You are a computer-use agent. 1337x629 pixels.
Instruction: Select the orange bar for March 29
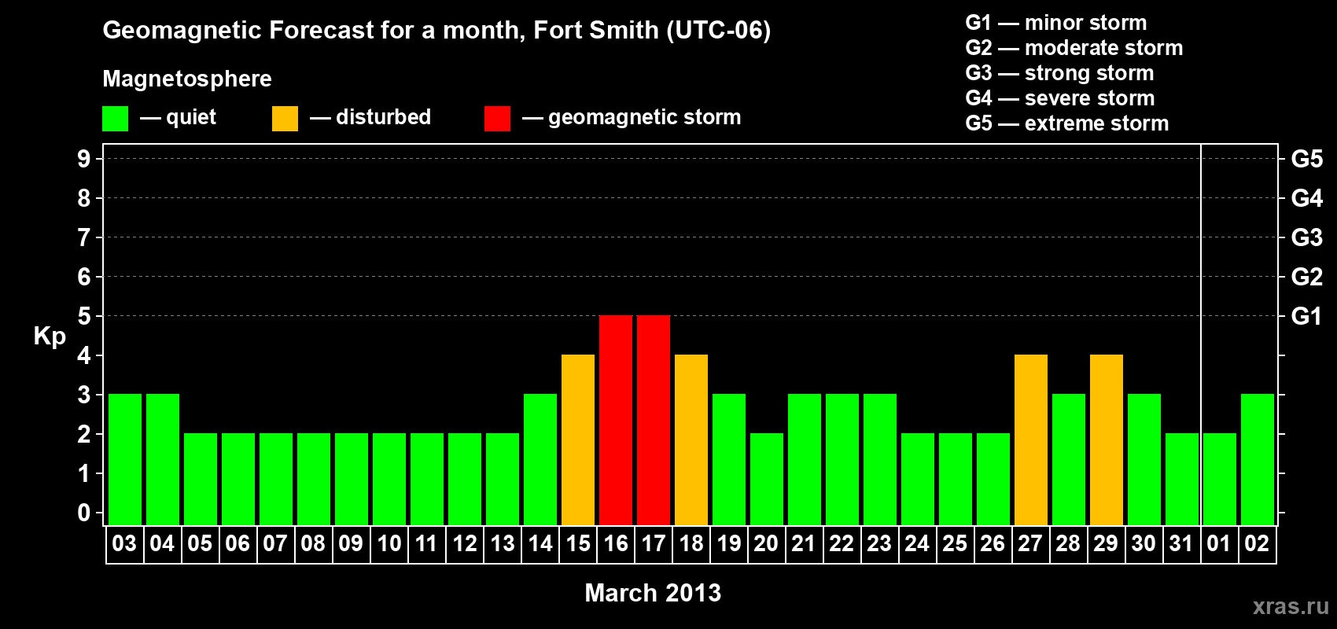[x=1107, y=440]
